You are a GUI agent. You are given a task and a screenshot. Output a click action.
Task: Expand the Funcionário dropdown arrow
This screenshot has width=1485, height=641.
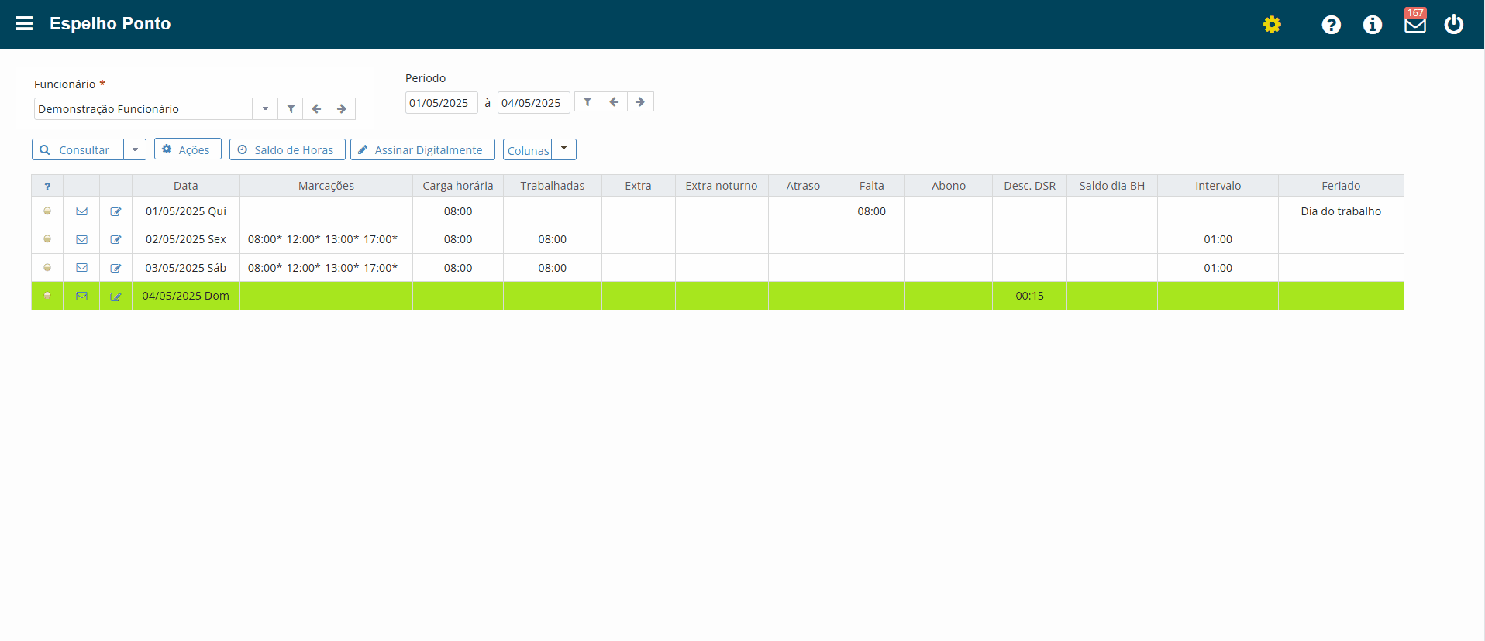click(x=265, y=109)
